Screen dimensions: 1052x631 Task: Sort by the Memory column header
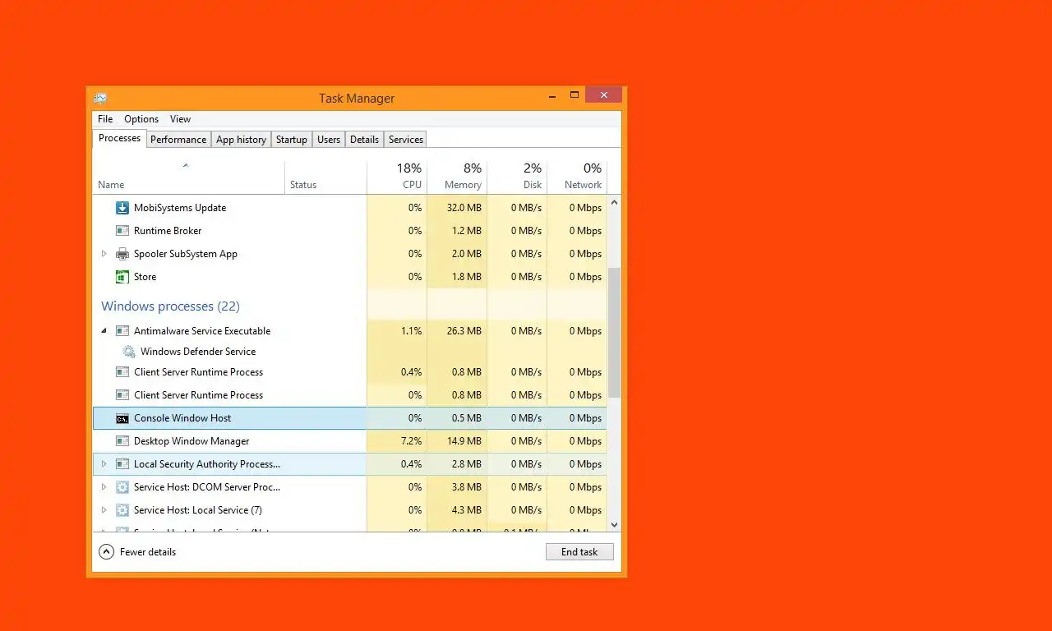(x=457, y=176)
